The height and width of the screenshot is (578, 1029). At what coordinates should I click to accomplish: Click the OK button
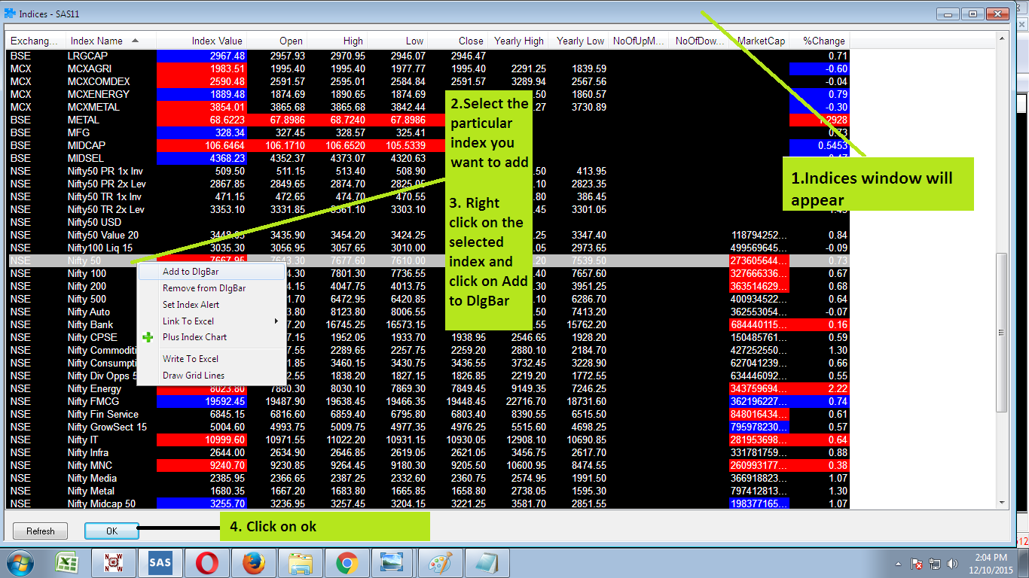111,531
